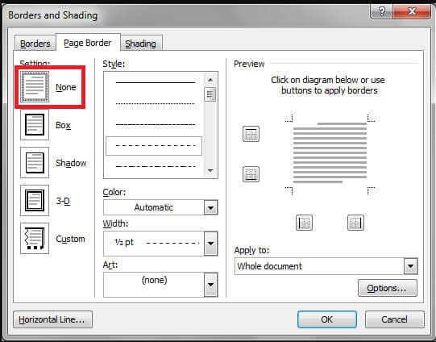The height and width of the screenshot is (342, 436).
Task: Click the 3-D setting label
Action: pyautogui.click(x=63, y=201)
